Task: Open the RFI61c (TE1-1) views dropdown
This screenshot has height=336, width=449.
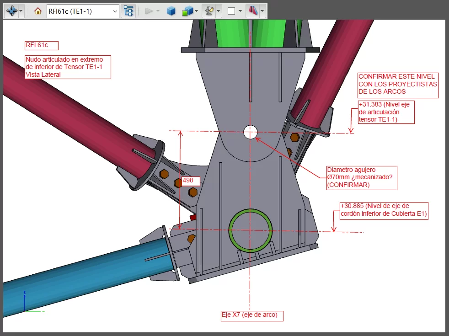Action: [114, 11]
